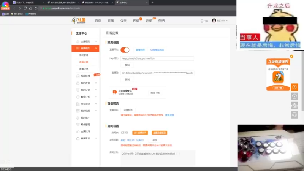Image resolution: width=304 pixels, height=171 pixels.
Task: Click the Douyu logo in header
Action: [79, 21]
